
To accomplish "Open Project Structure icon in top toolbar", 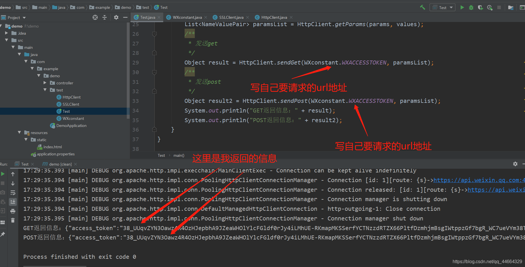I will 511,7.
